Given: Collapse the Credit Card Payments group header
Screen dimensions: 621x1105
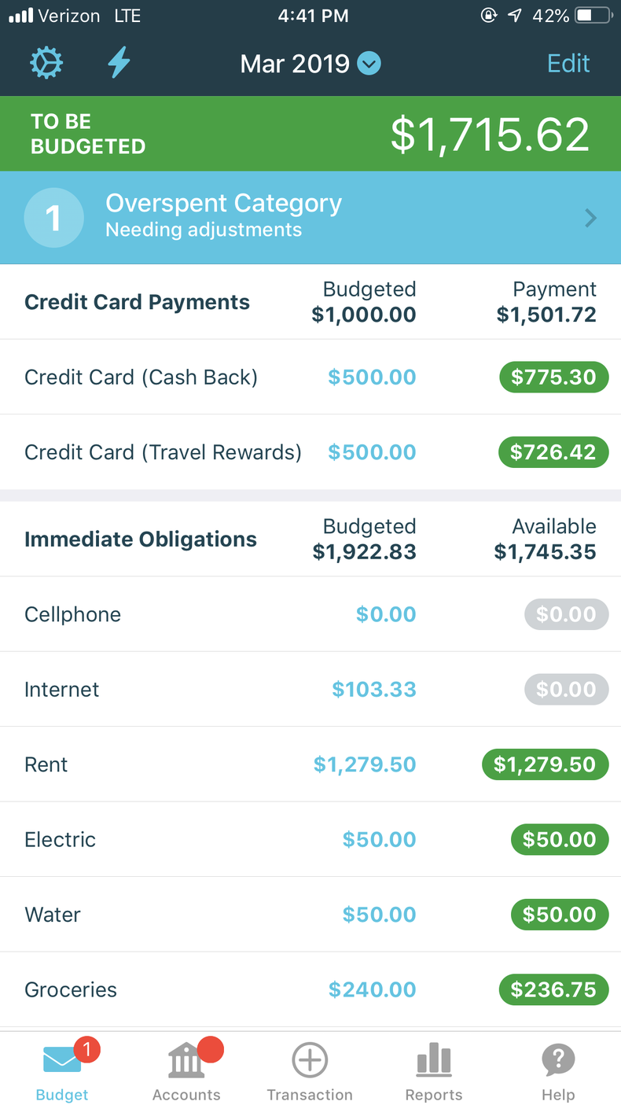Looking at the screenshot, I should coord(138,302).
